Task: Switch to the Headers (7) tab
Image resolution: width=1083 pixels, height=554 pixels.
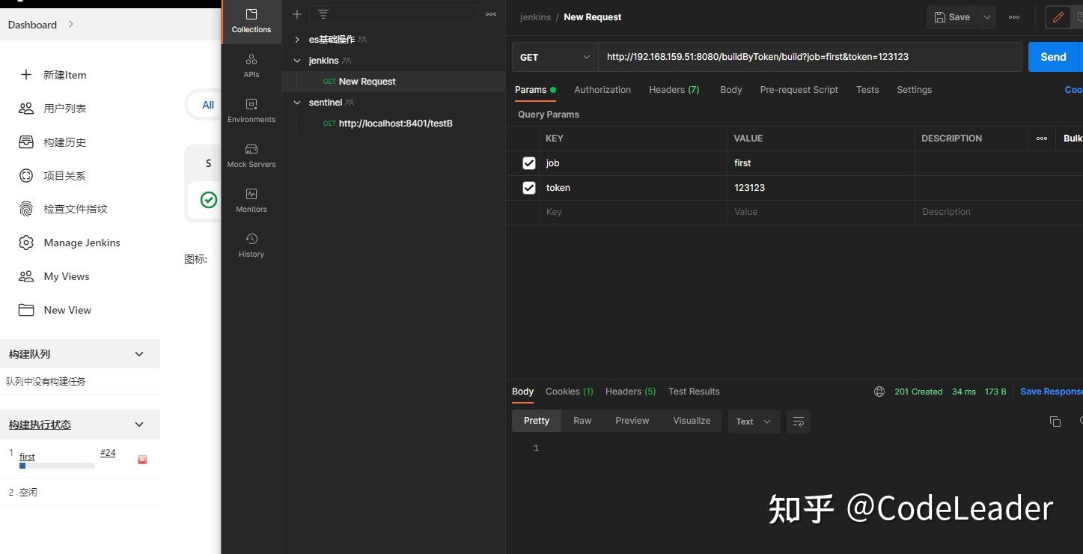Action: point(673,89)
